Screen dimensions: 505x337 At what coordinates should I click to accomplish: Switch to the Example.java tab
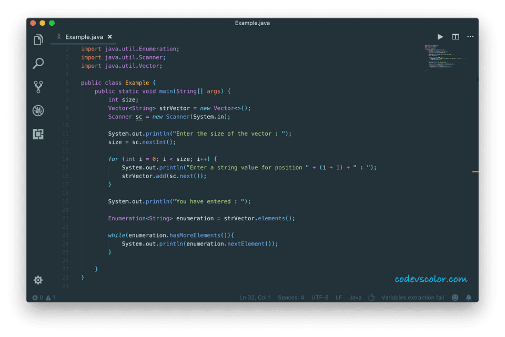(x=84, y=37)
